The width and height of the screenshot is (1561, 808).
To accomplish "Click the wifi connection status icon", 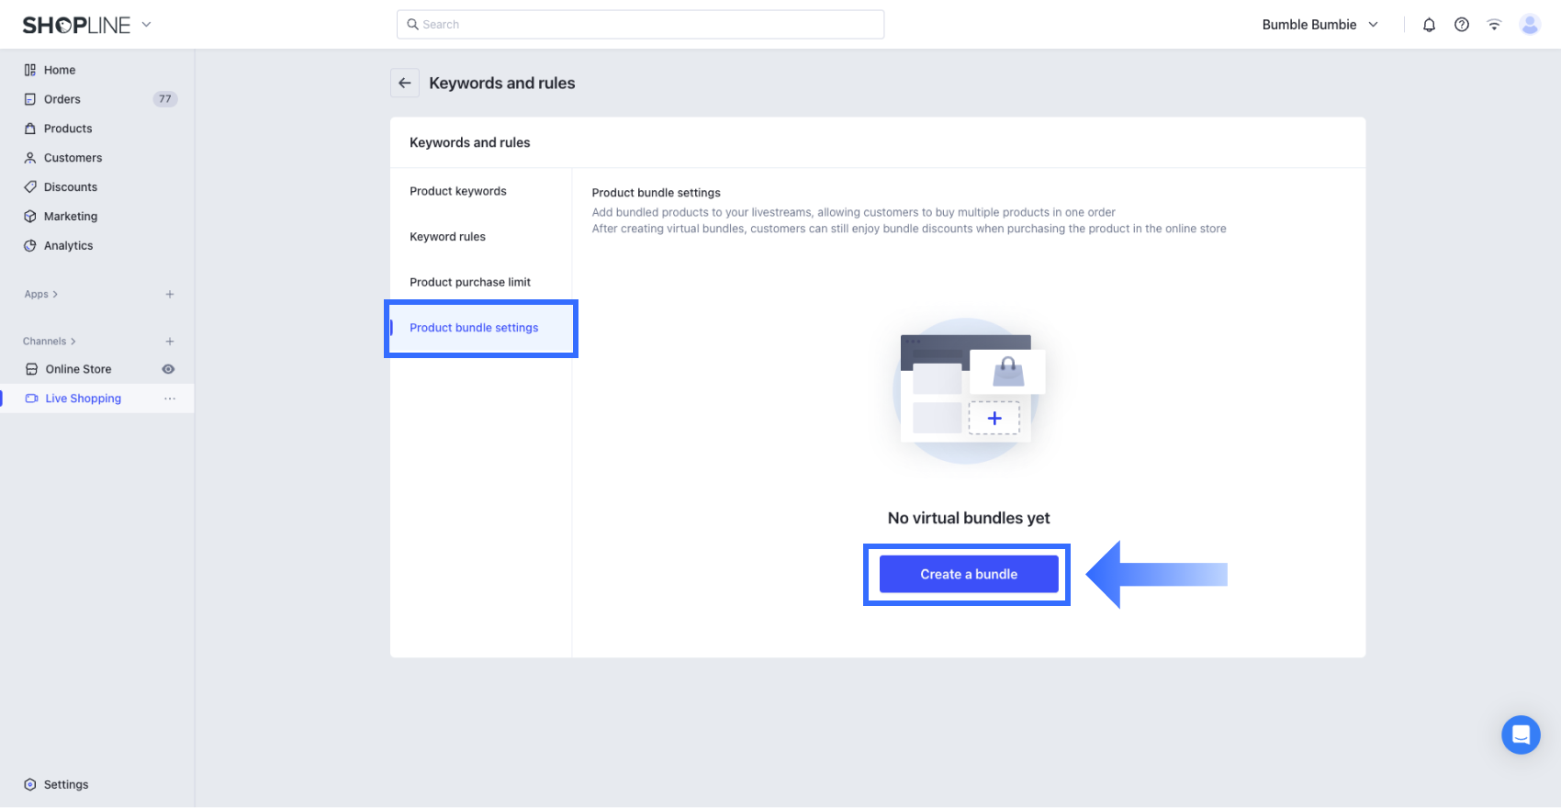I will tap(1495, 25).
